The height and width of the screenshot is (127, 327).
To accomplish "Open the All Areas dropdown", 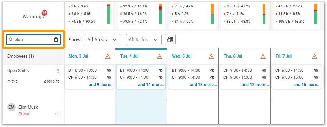I will point(102,40).
